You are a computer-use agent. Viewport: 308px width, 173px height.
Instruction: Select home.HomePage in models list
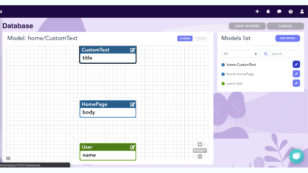click(x=240, y=74)
